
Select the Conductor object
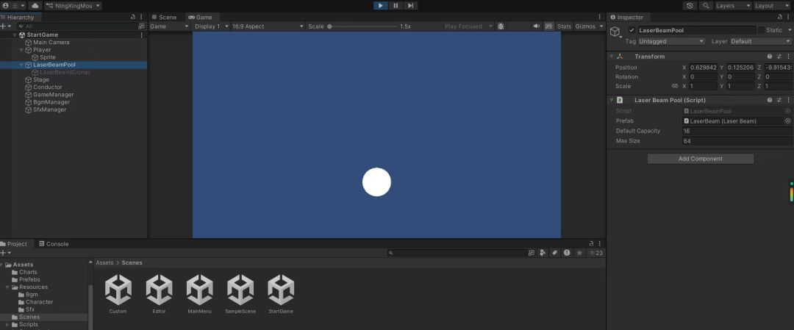click(48, 87)
